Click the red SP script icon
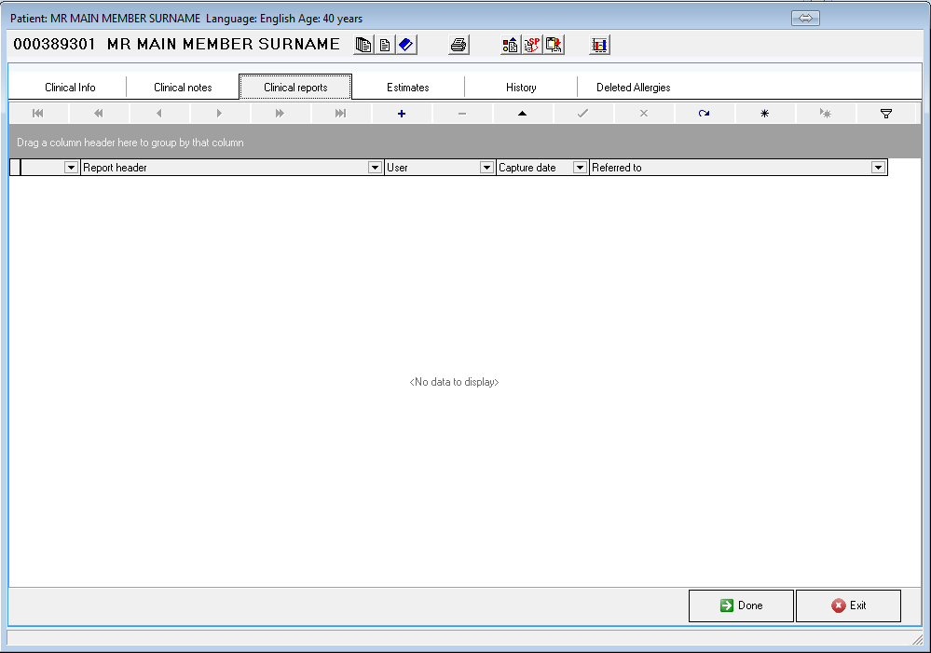 point(532,45)
